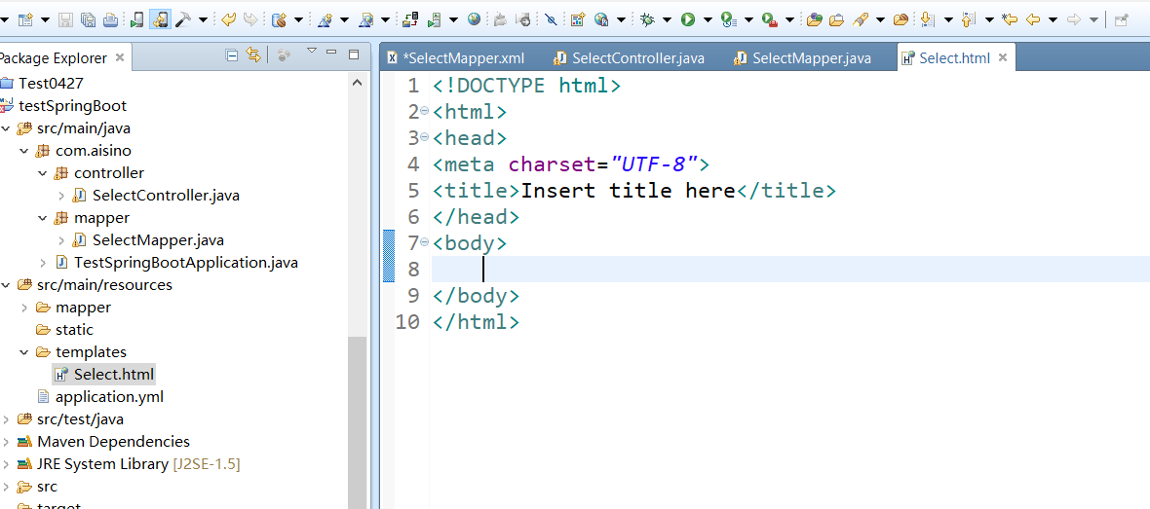The height and width of the screenshot is (509, 1150).
Task: Open the Package Explorer View Menu triangle
Action: (312, 52)
